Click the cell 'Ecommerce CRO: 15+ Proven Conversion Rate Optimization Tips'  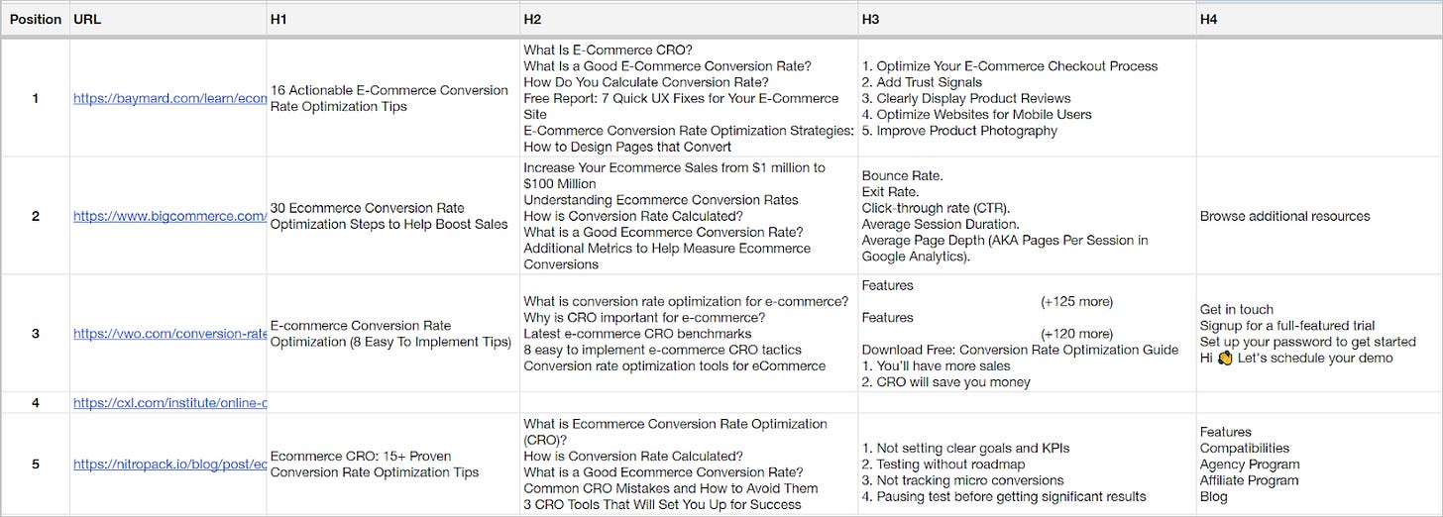pyautogui.click(x=393, y=465)
